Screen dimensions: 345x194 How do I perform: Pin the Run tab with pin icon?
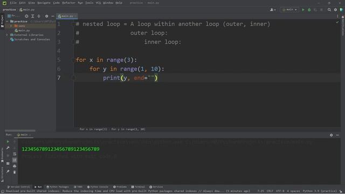pyautogui.click(x=8, y=171)
